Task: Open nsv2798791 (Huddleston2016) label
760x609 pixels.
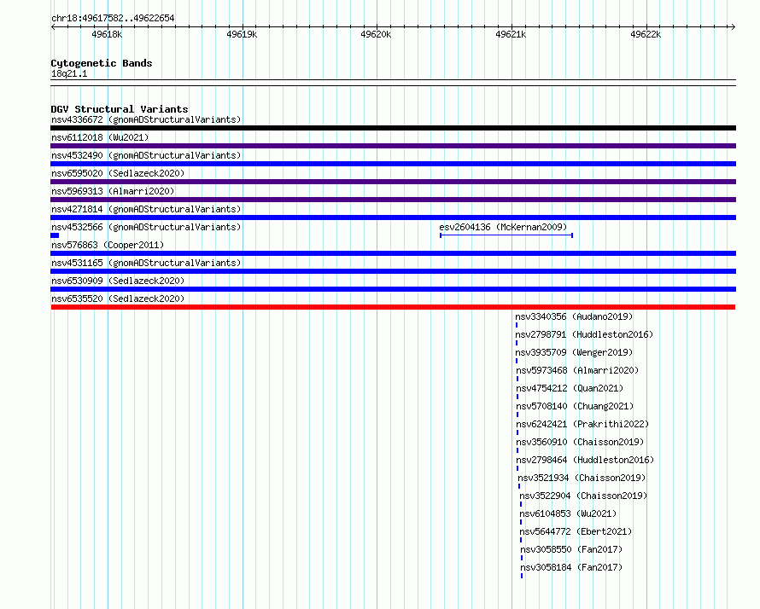Action: 584,334
